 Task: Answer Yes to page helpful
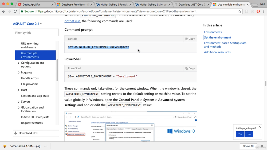[x=240, y=134]
